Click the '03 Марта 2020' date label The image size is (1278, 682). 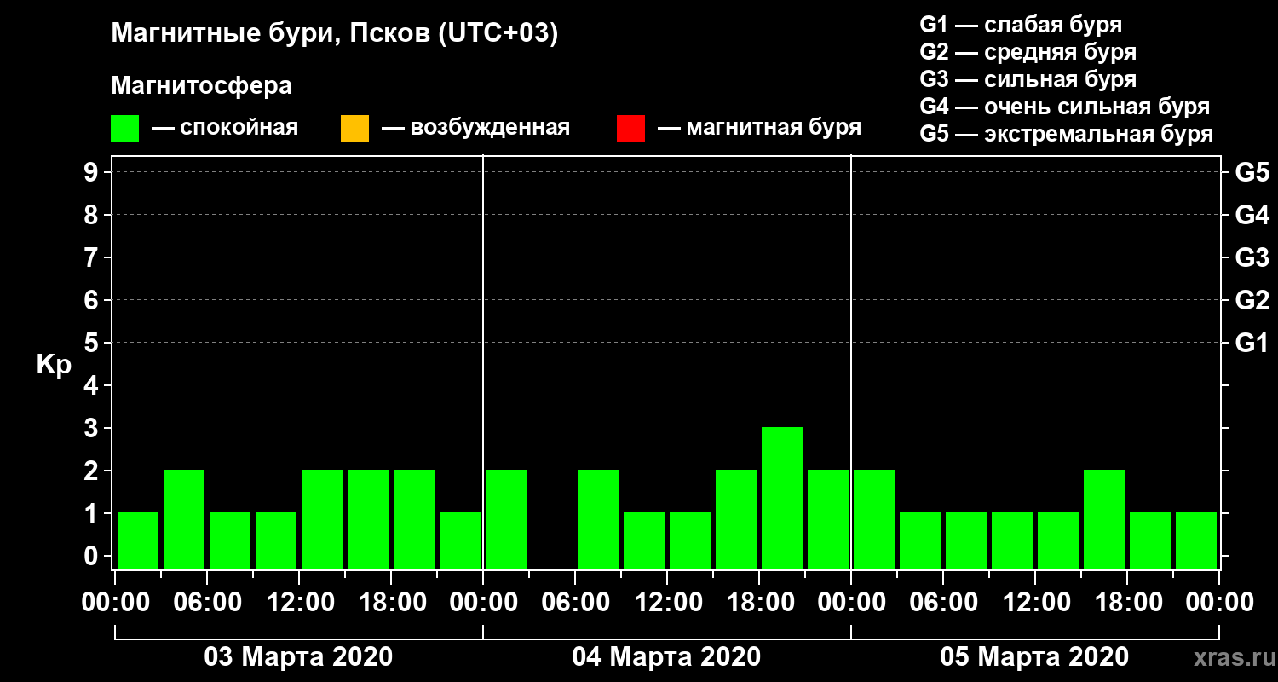298,657
